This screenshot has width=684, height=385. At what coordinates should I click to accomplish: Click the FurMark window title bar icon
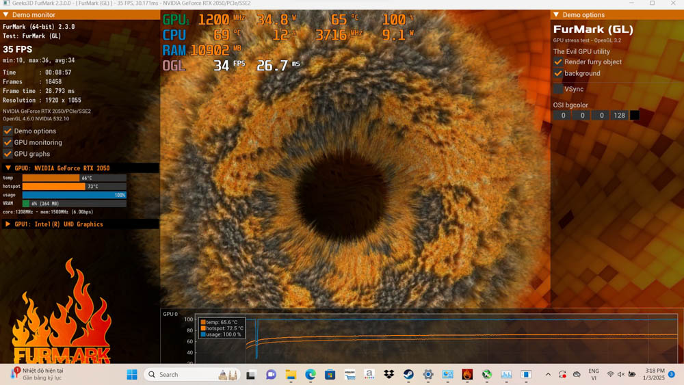point(6,3)
